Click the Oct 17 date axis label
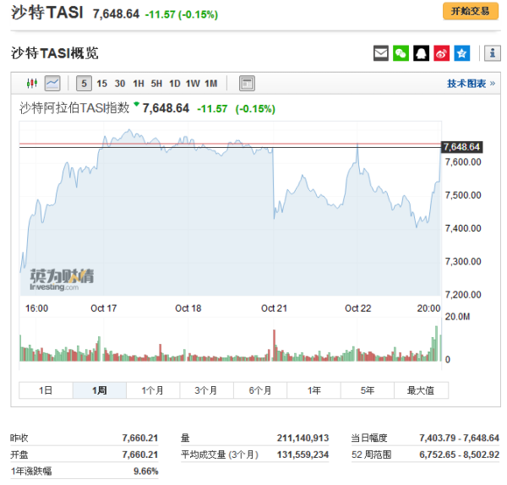Screen dimensions: 507x485 tap(103, 308)
